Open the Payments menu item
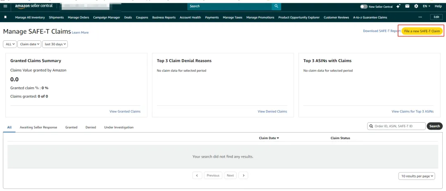Screen dimensions: 446x191 point(212,17)
